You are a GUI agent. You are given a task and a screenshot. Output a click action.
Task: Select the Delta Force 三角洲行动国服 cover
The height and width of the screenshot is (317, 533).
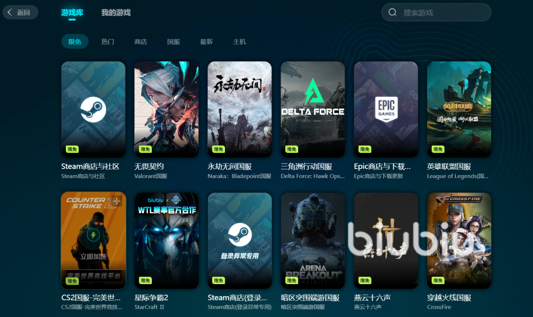[x=313, y=109]
